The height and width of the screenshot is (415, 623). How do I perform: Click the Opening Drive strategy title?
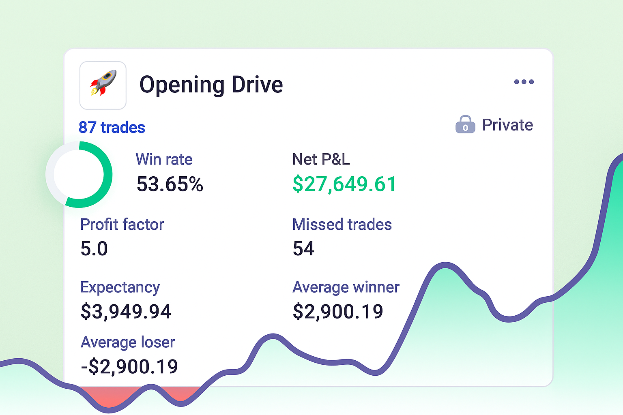pos(211,85)
